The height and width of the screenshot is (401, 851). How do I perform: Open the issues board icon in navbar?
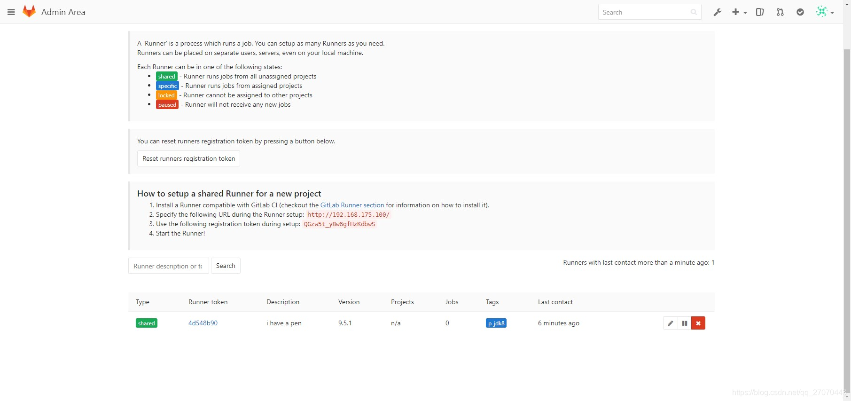pos(759,12)
